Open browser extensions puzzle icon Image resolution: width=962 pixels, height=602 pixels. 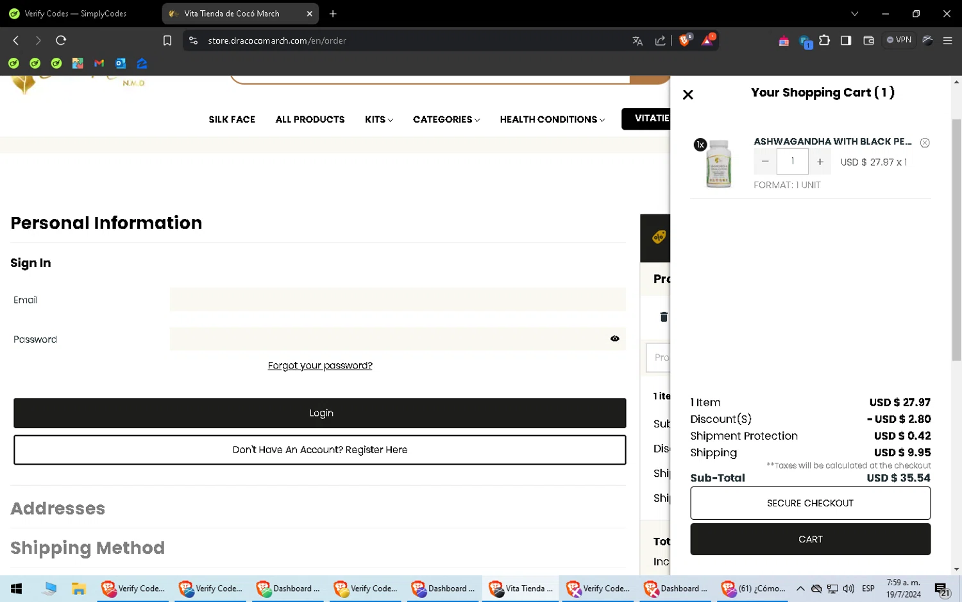coord(825,40)
